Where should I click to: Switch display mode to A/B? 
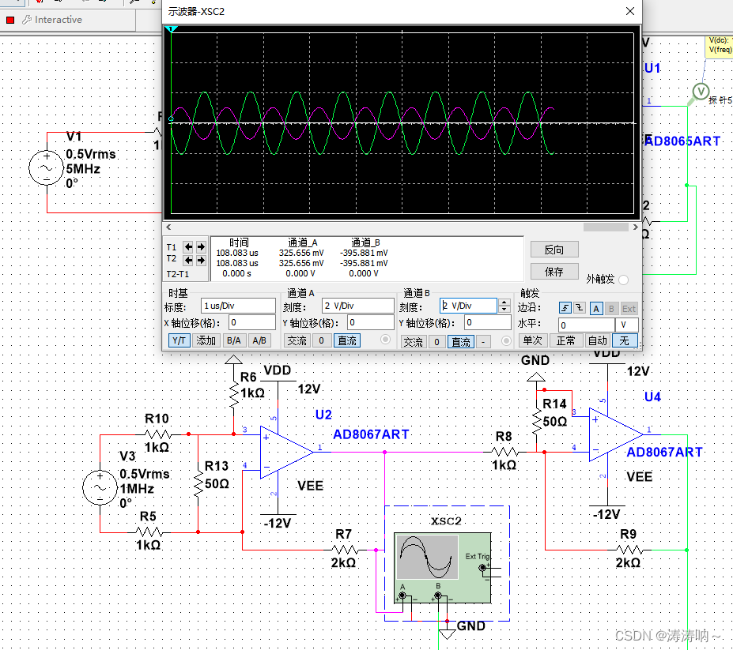pyautogui.click(x=259, y=340)
